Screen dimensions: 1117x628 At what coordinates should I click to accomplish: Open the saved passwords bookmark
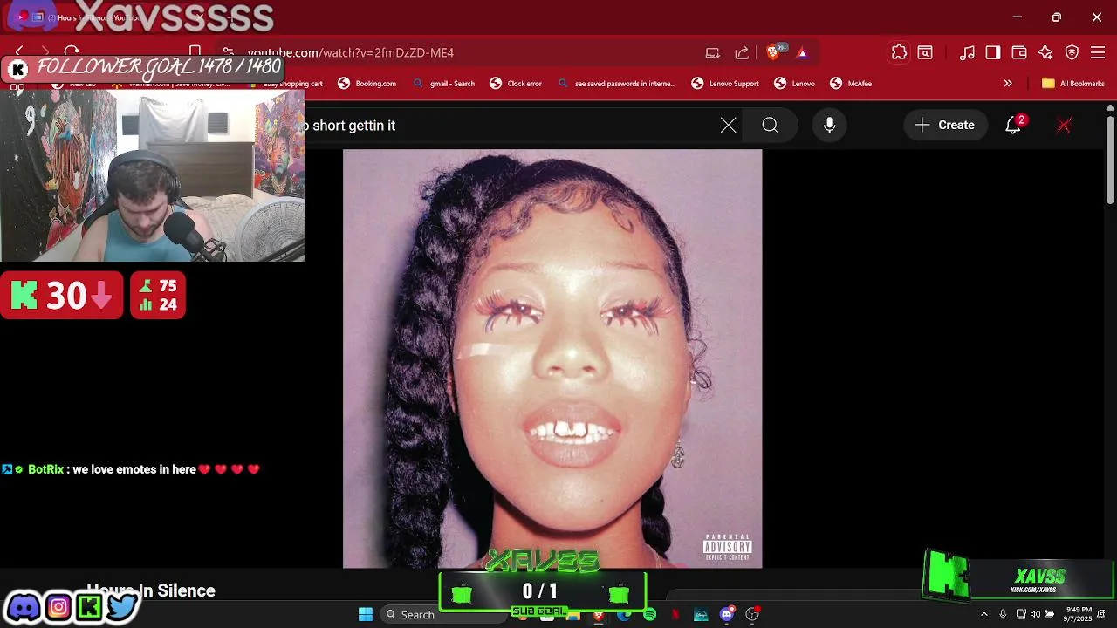point(616,84)
